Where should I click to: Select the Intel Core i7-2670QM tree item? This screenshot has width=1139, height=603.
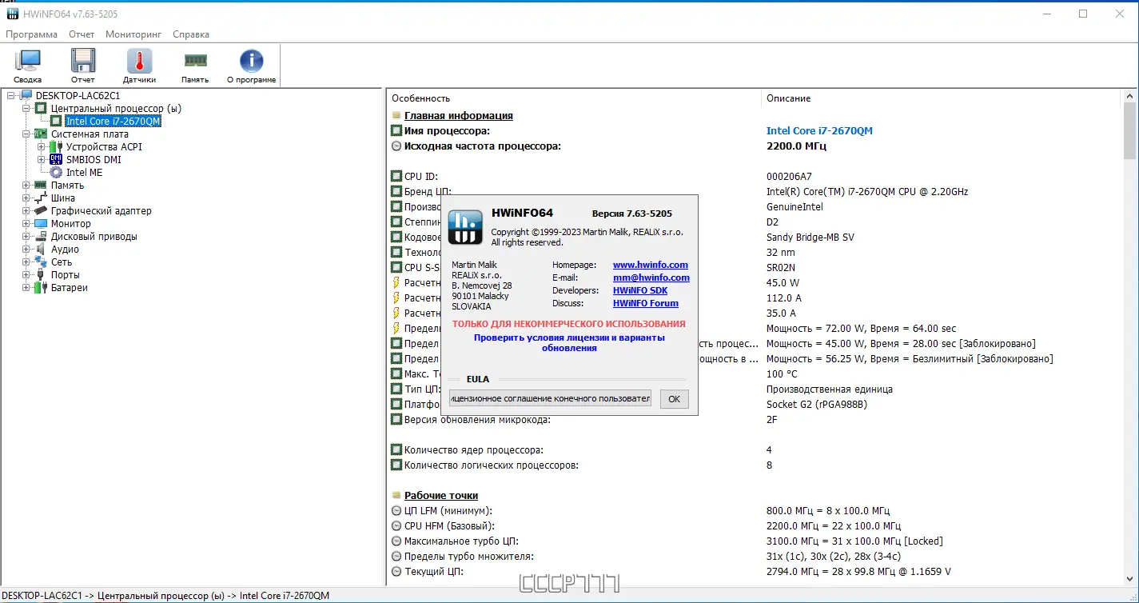click(x=113, y=122)
